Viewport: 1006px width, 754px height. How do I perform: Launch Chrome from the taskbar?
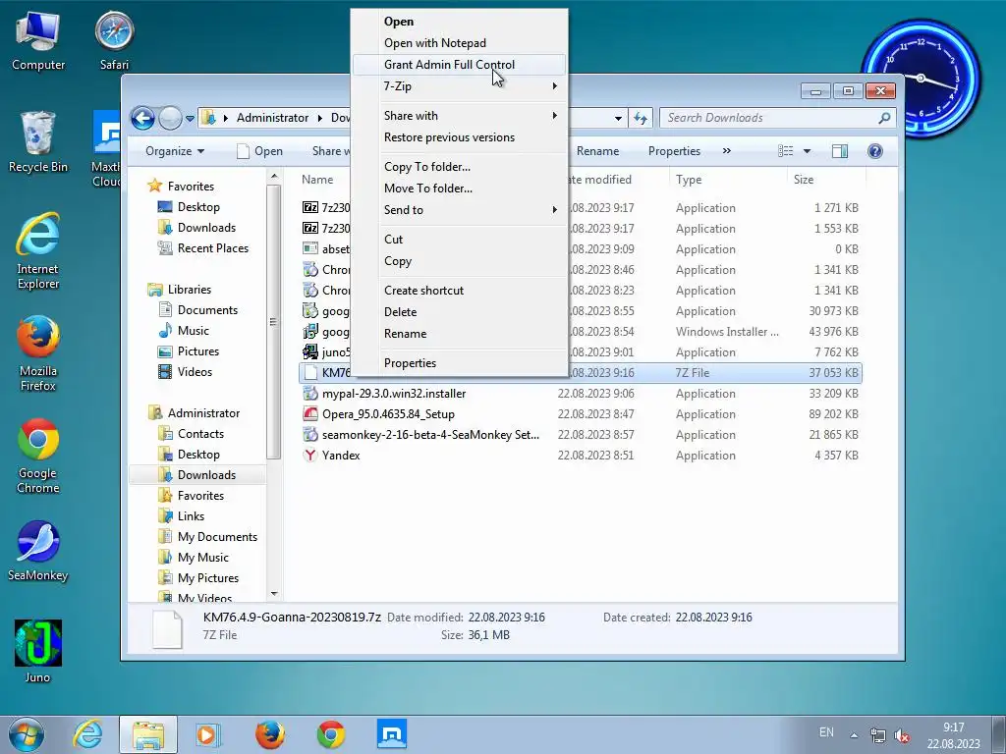pos(331,734)
